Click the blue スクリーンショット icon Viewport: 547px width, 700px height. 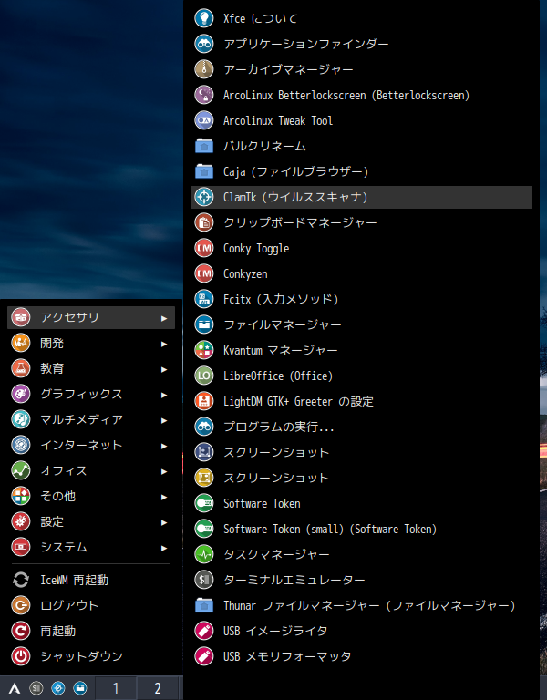tap(204, 452)
